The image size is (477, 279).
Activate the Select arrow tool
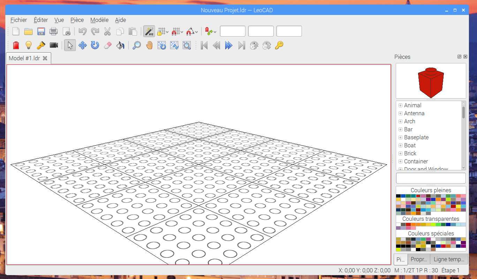(70, 45)
